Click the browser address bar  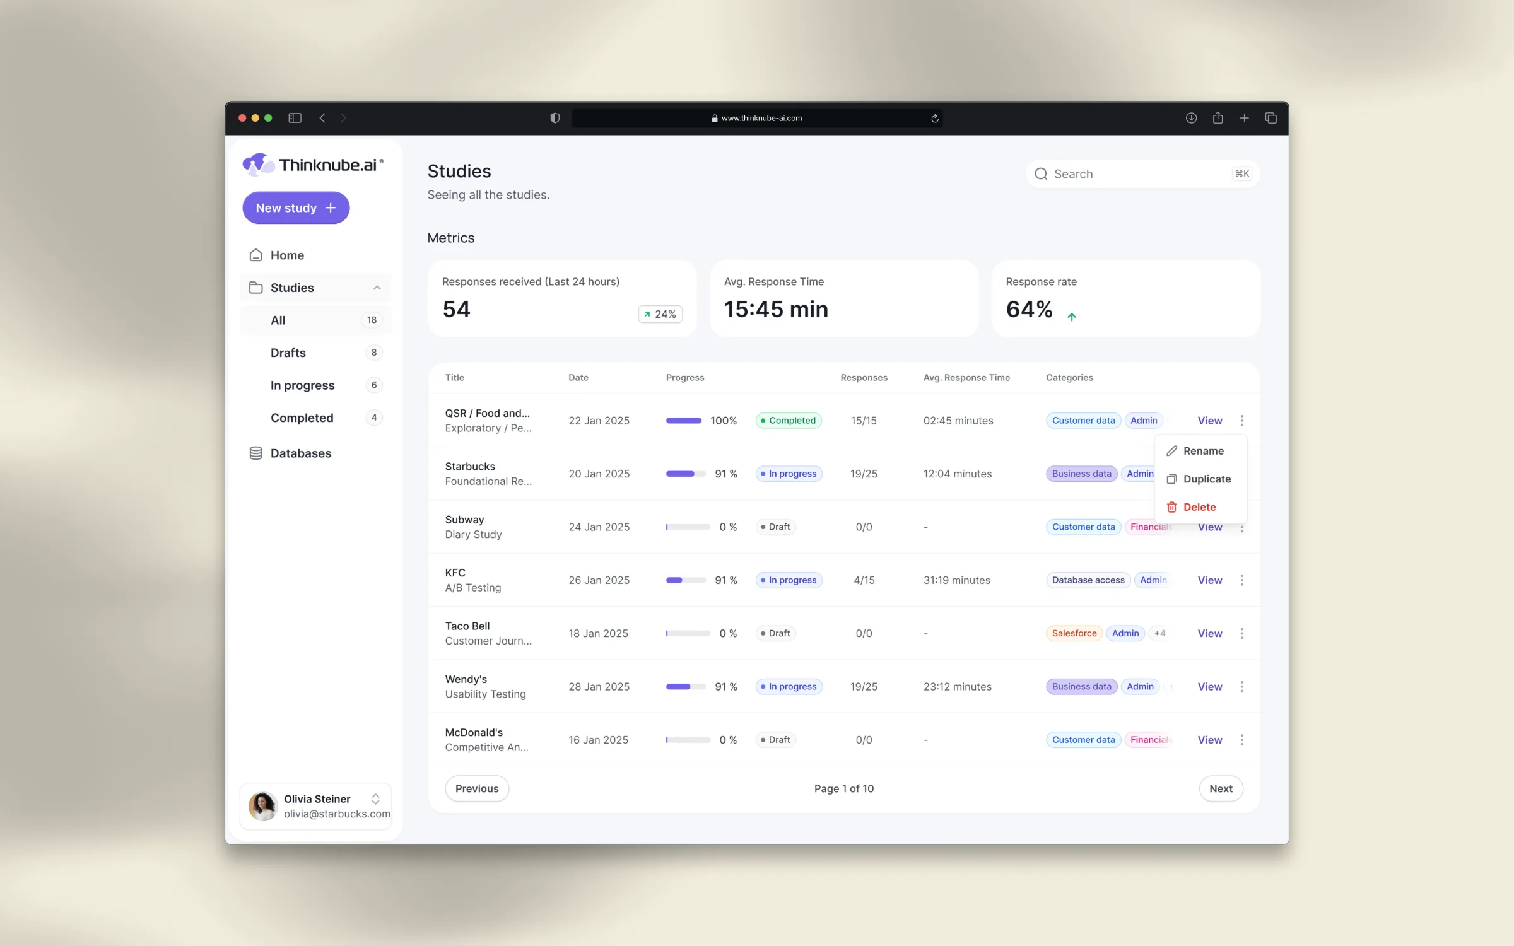(x=756, y=118)
